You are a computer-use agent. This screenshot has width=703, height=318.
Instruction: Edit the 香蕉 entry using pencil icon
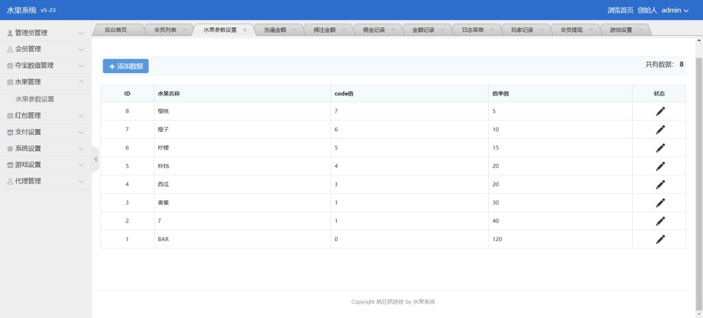point(660,203)
